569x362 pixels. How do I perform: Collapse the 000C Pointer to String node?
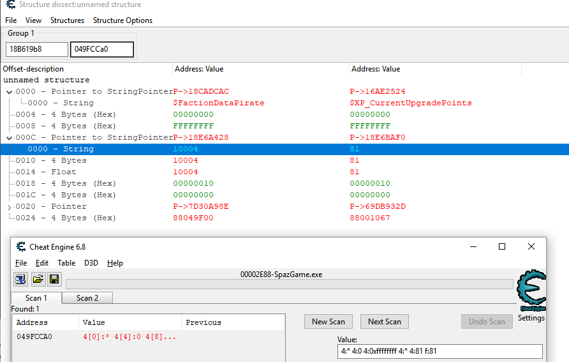coord(9,138)
